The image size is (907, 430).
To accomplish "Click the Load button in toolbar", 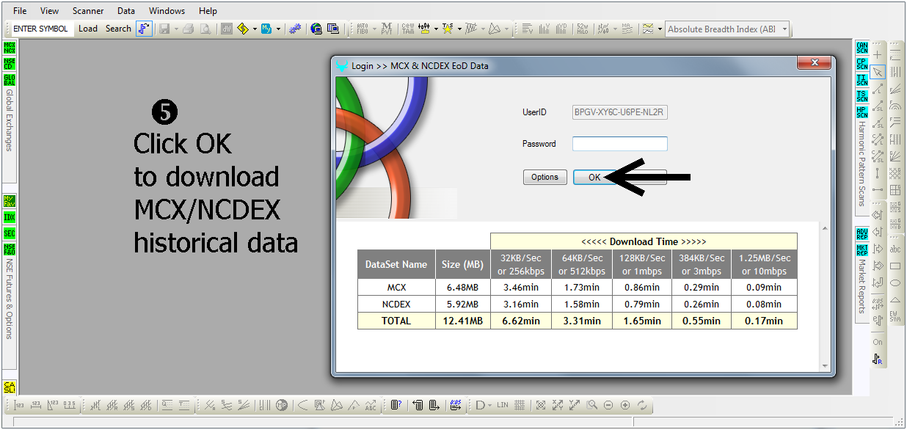I will point(88,29).
